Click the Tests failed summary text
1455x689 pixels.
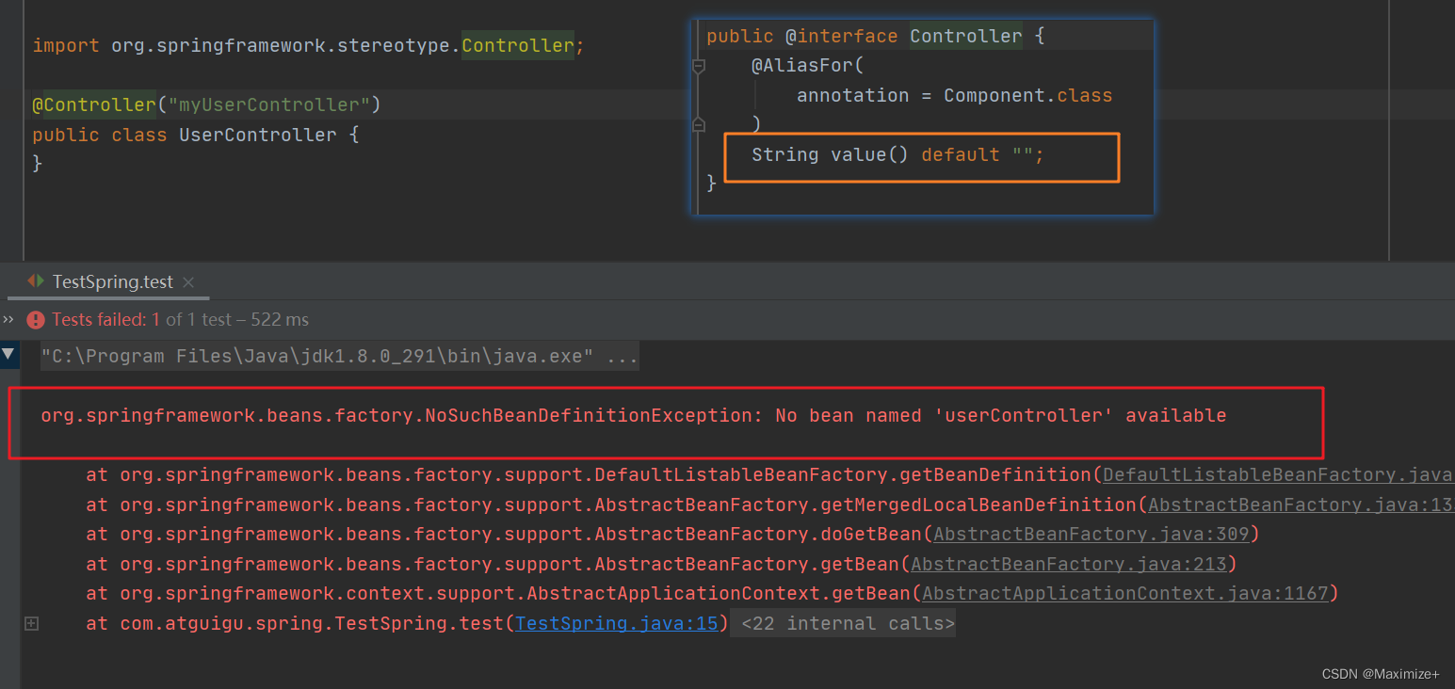coord(181,320)
